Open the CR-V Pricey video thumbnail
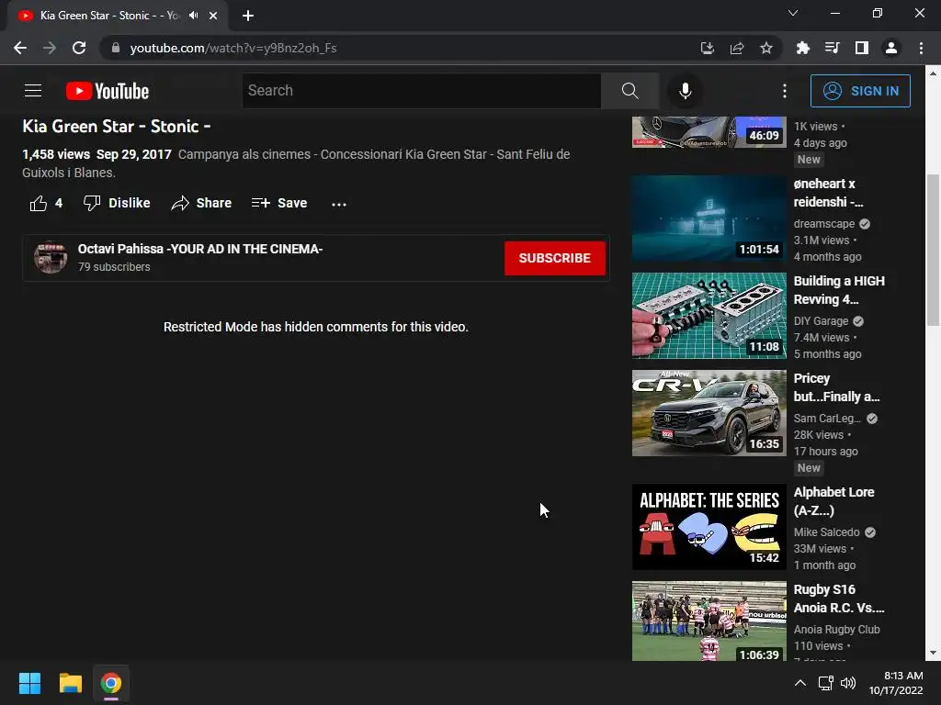 [709, 413]
